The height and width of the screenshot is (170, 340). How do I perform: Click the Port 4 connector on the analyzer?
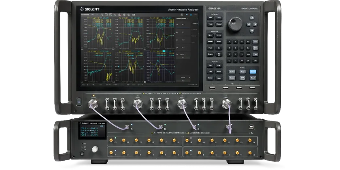click(x=226, y=104)
